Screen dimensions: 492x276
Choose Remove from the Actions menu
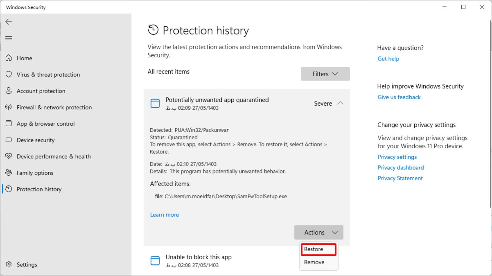pyautogui.click(x=319, y=262)
